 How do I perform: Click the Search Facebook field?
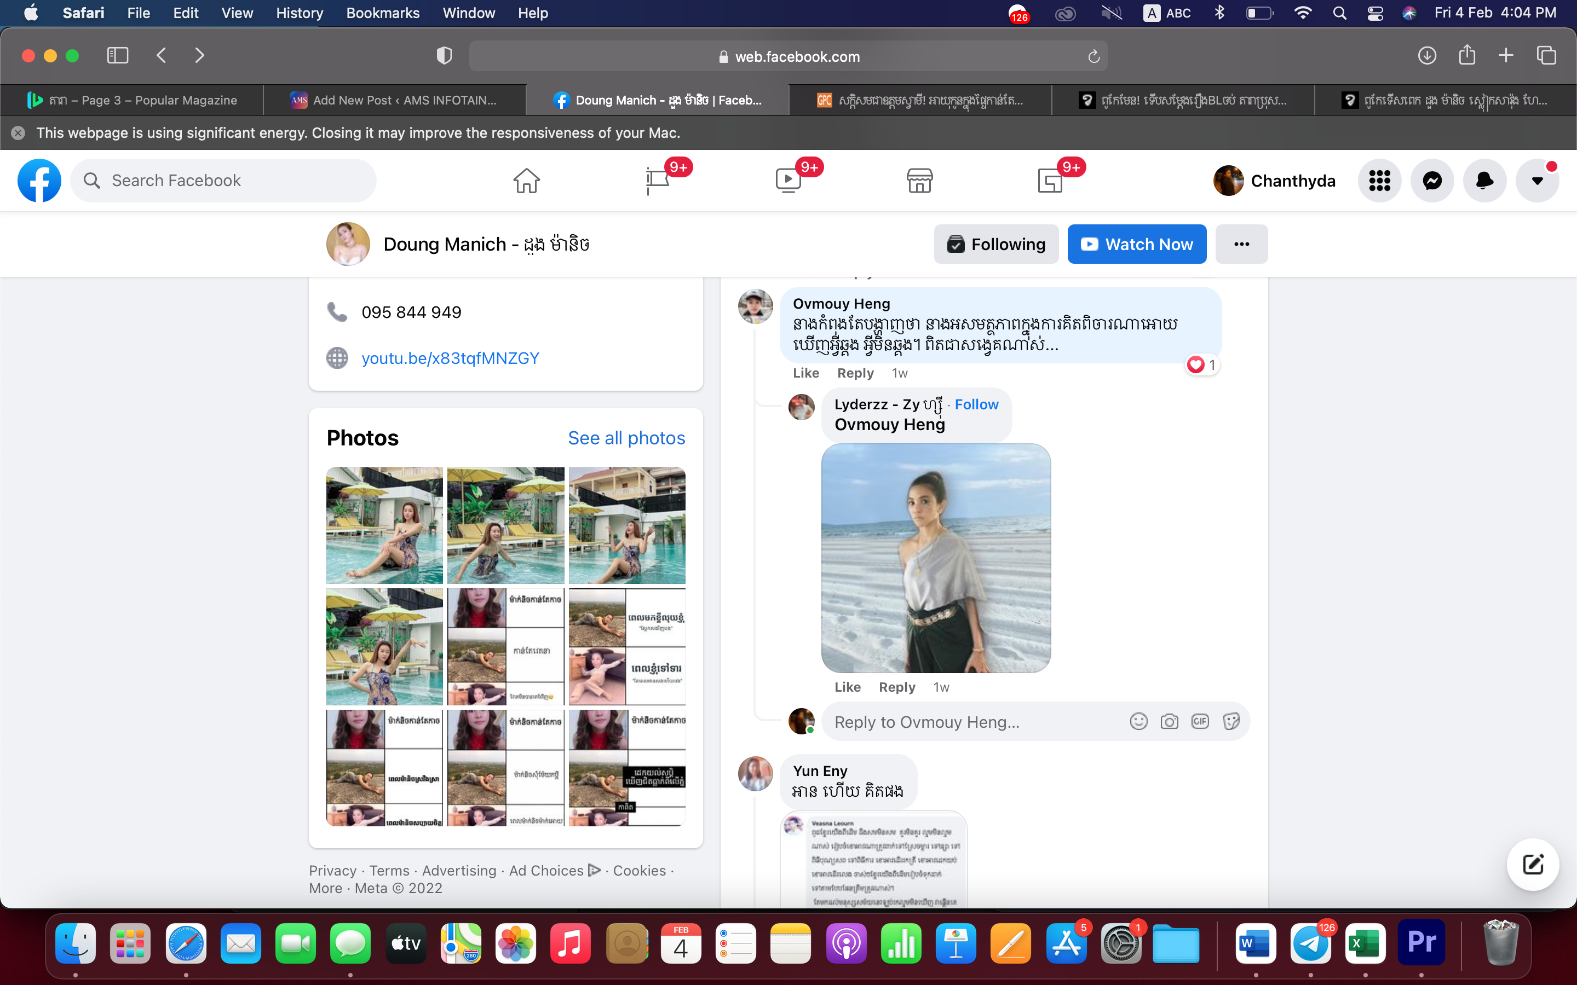pyautogui.click(x=223, y=181)
